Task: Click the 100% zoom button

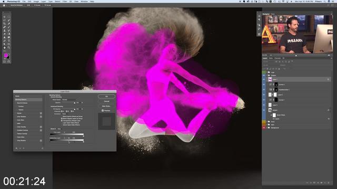Action: click(28, 5)
